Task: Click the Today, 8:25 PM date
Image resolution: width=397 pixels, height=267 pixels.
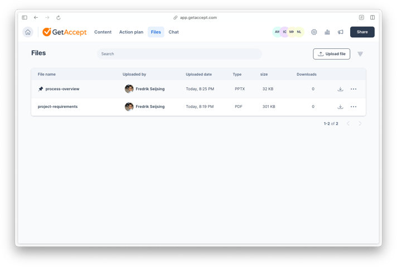Action: pyautogui.click(x=200, y=89)
